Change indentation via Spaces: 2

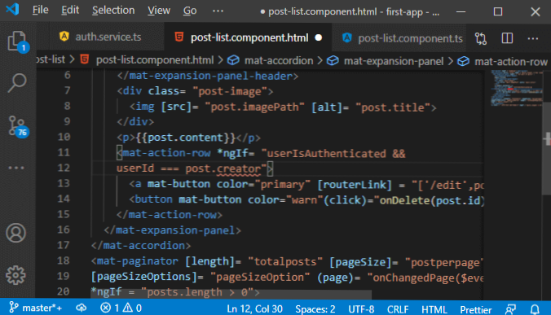(x=315, y=308)
